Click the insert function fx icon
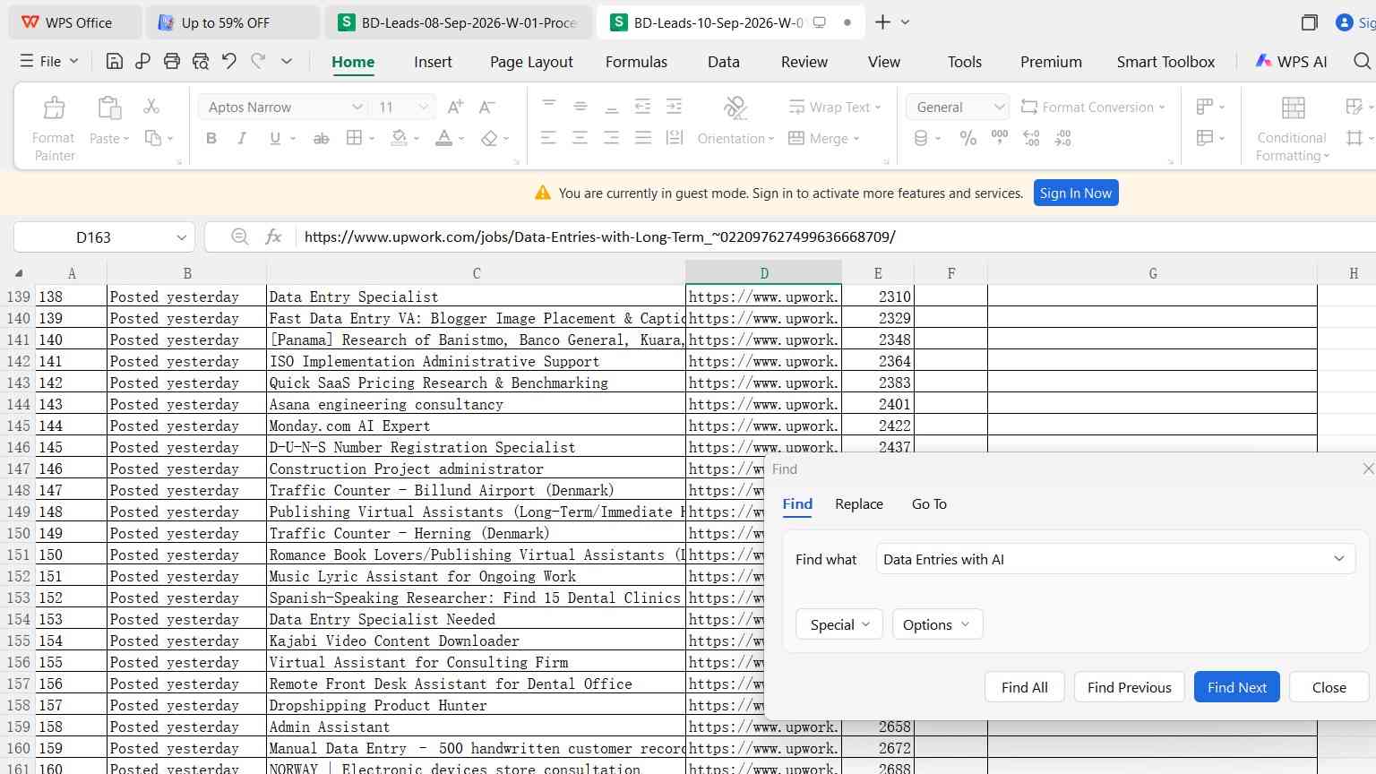This screenshot has width=1376, height=774. pyautogui.click(x=273, y=236)
